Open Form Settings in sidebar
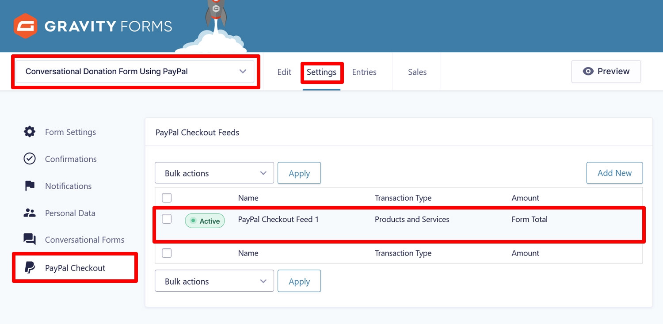This screenshot has height=324, width=663. click(x=70, y=132)
